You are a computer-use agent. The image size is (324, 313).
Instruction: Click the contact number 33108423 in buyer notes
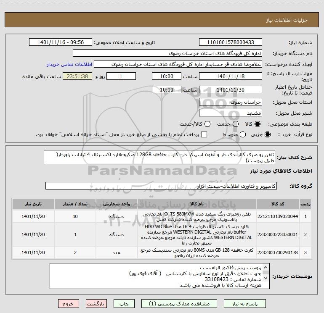point(217,279)
